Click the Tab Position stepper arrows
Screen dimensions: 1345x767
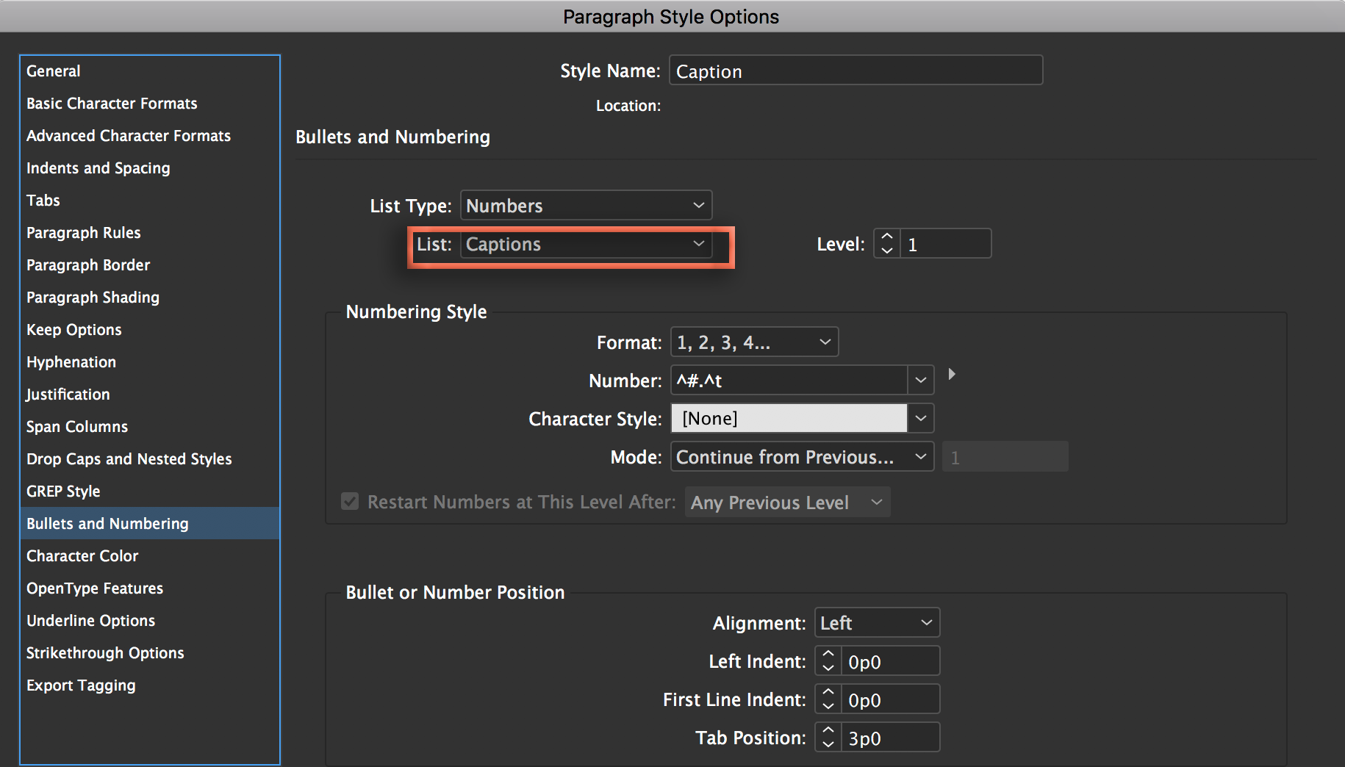(x=828, y=738)
